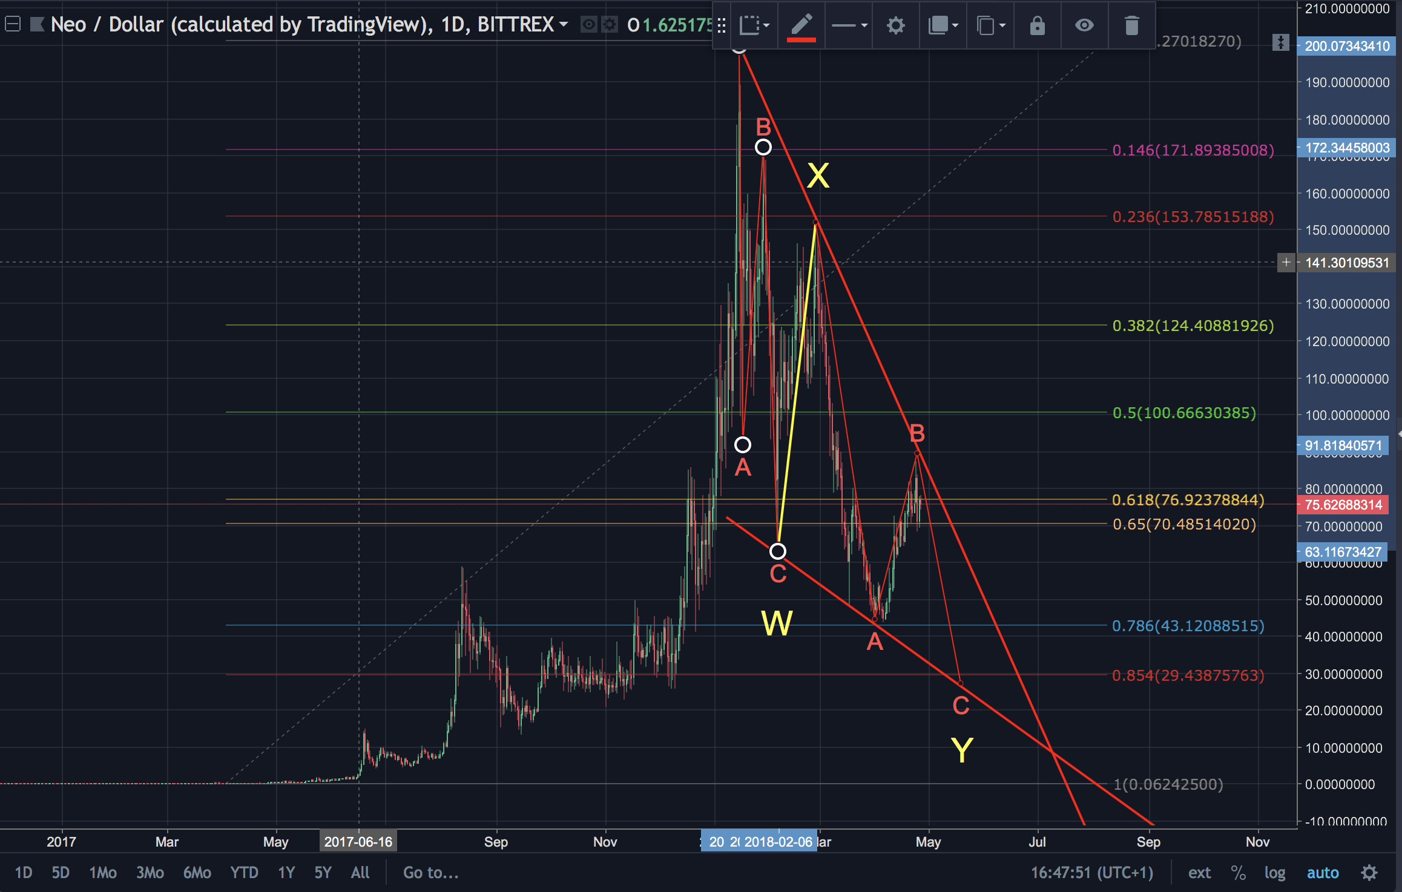Click the line color pencil tool
This screenshot has width=1402, height=892.
[801, 25]
